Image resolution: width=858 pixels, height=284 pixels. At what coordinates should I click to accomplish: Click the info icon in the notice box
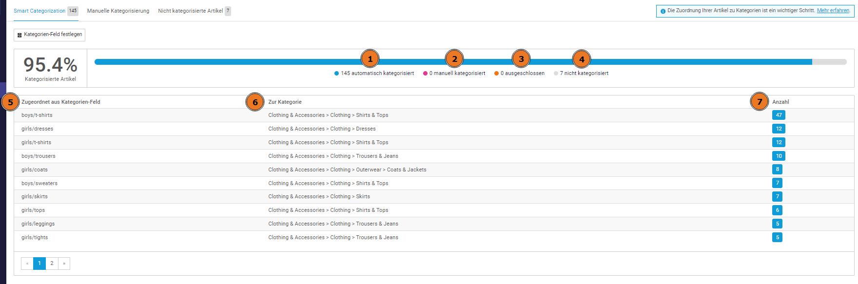pos(663,11)
